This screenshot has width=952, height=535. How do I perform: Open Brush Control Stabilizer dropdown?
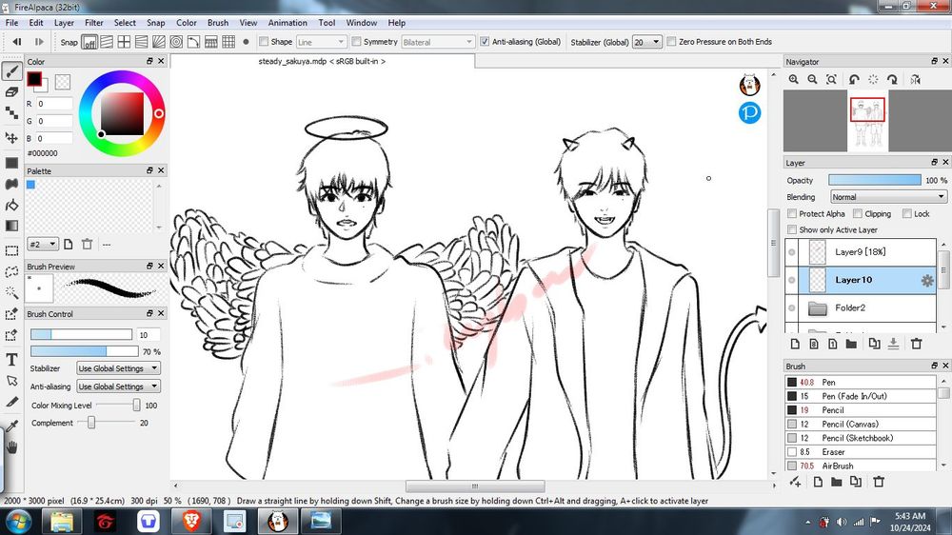[118, 368]
